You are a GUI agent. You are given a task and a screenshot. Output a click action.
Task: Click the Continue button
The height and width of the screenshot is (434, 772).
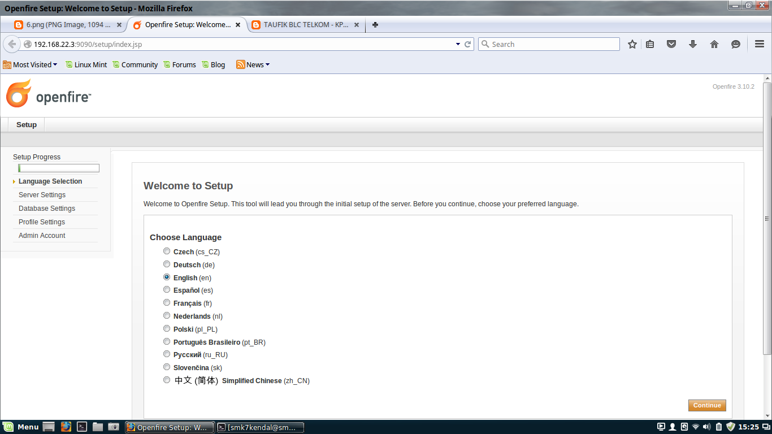point(707,405)
